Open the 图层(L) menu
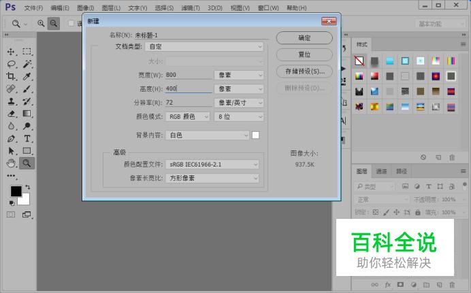 click(x=111, y=8)
